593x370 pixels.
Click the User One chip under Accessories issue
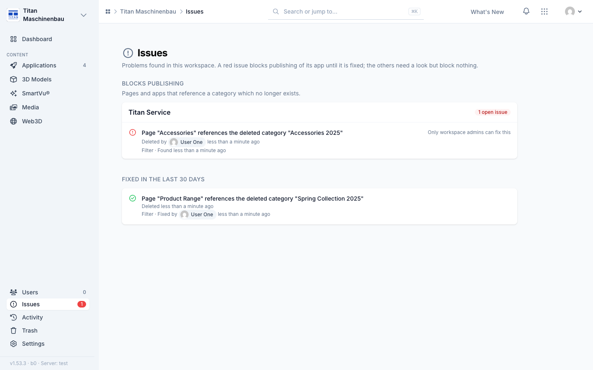point(187,142)
